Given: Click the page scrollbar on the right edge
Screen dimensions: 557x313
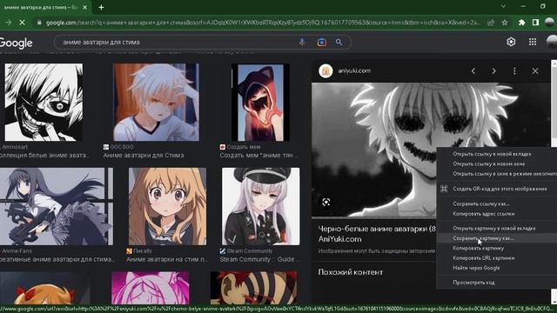Looking at the screenshot, I should click(x=554, y=103).
